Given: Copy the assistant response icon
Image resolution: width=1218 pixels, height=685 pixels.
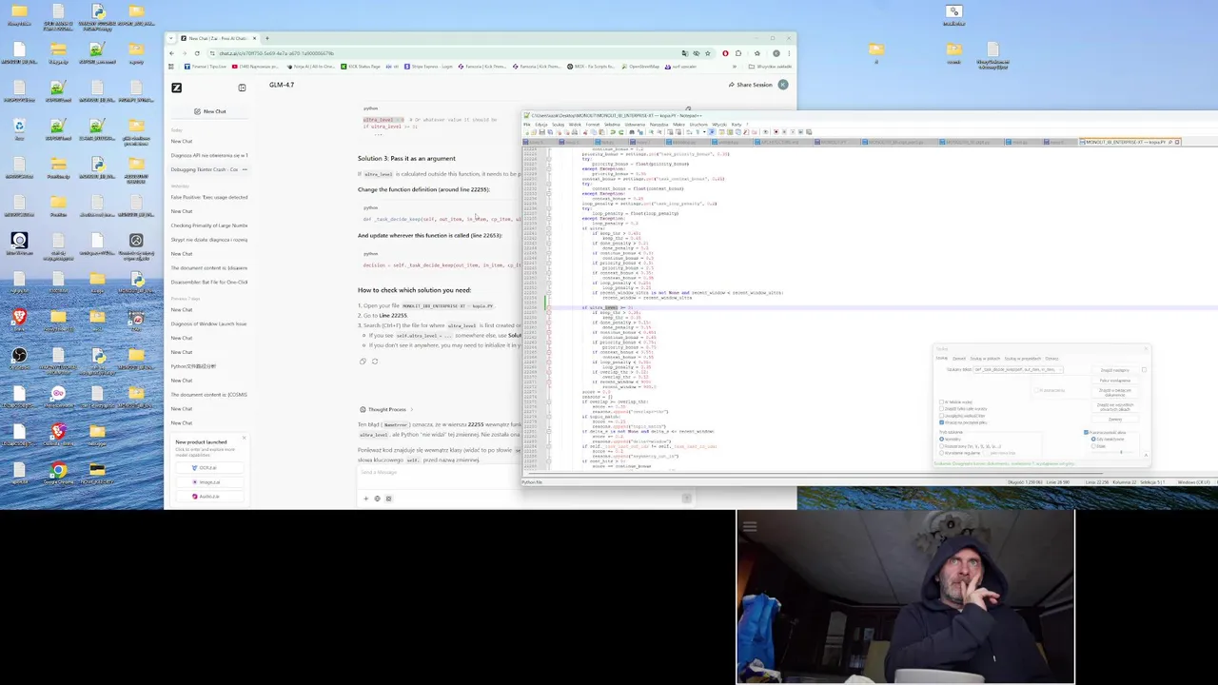Looking at the screenshot, I should click(x=363, y=362).
